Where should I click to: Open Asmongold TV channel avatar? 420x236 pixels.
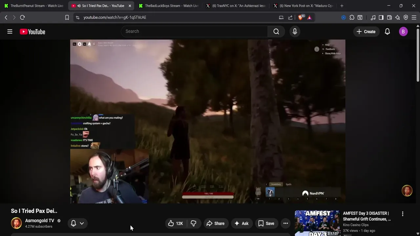click(x=16, y=223)
